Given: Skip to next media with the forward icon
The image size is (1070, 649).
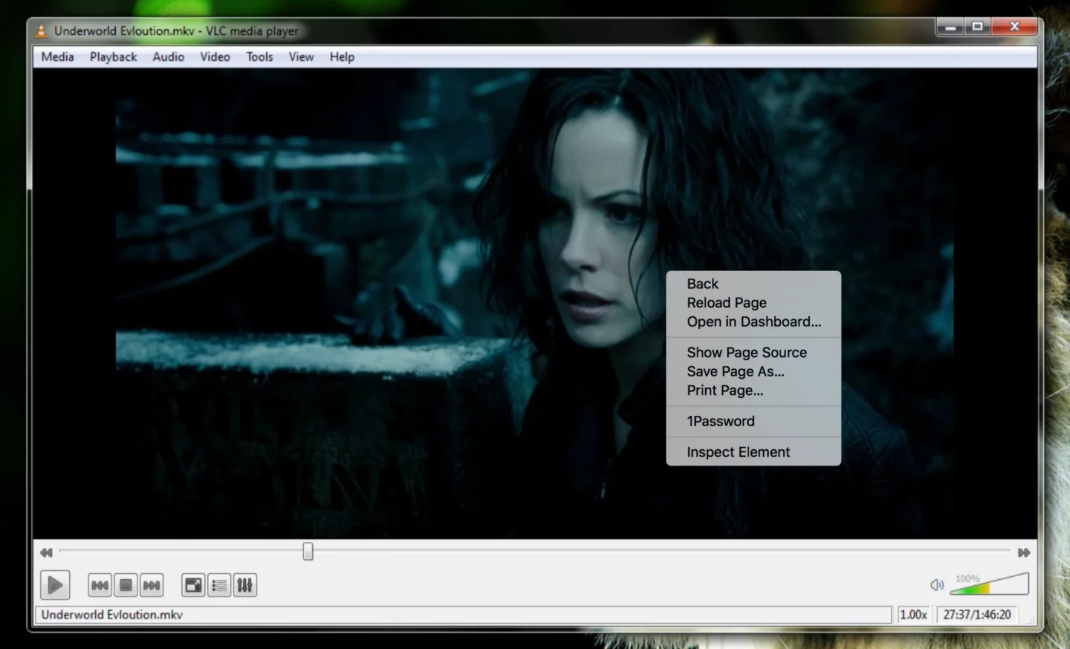Looking at the screenshot, I should (x=152, y=584).
